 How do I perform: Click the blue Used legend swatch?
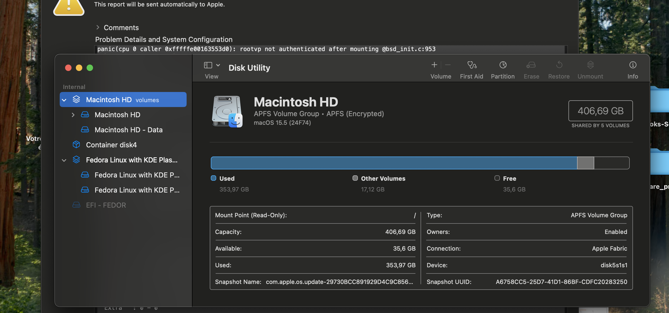pos(213,178)
